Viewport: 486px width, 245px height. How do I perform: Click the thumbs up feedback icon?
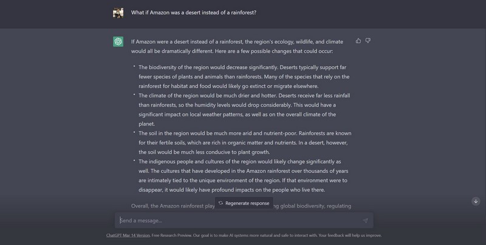point(358,41)
